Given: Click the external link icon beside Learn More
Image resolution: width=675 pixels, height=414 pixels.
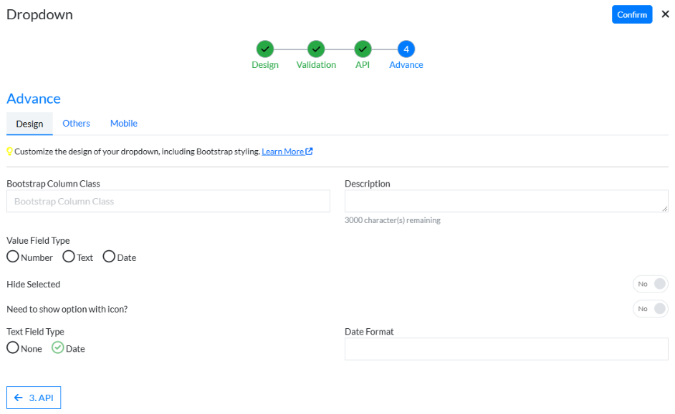Looking at the screenshot, I should (309, 152).
